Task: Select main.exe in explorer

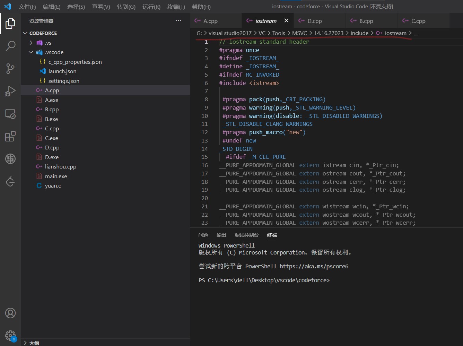Action: (105, 176)
